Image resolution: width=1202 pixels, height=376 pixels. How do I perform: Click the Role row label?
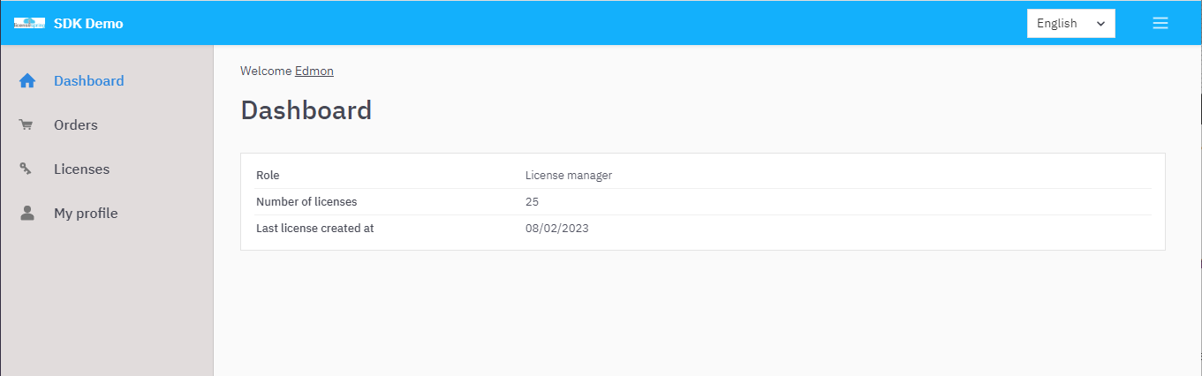[x=268, y=176]
